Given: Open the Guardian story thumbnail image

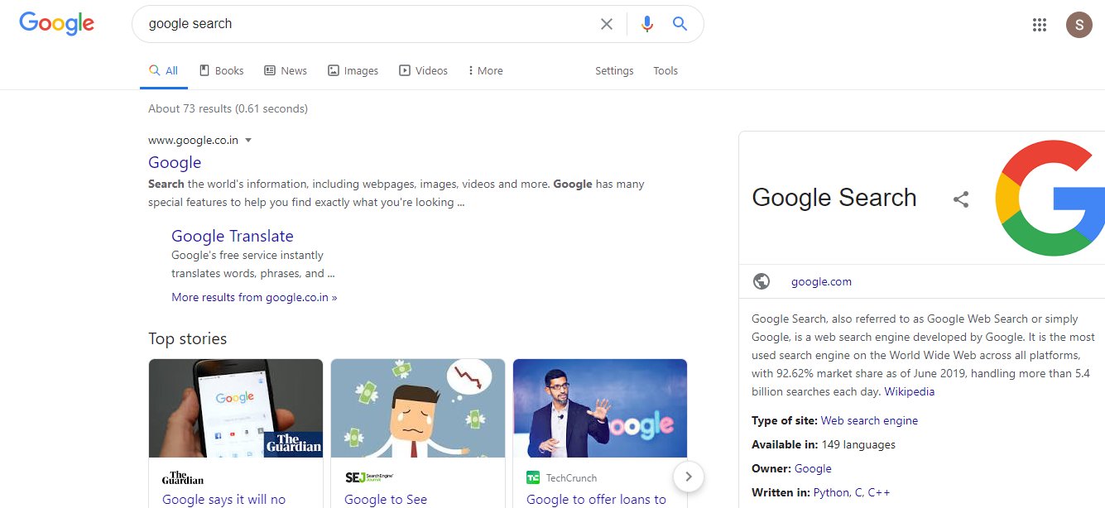Looking at the screenshot, I should (x=236, y=408).
